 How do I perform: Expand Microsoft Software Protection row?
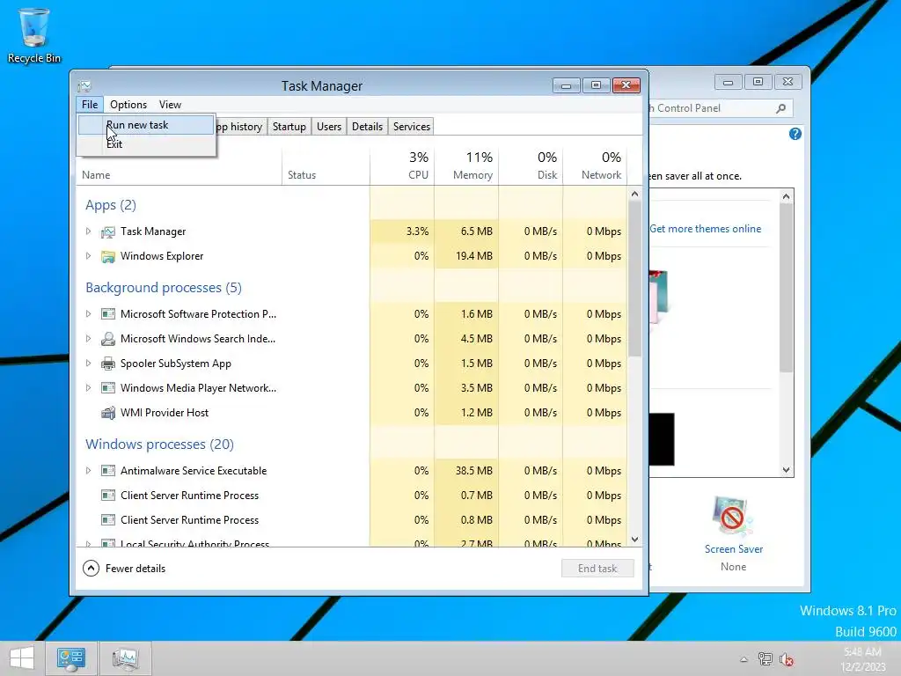88,314
